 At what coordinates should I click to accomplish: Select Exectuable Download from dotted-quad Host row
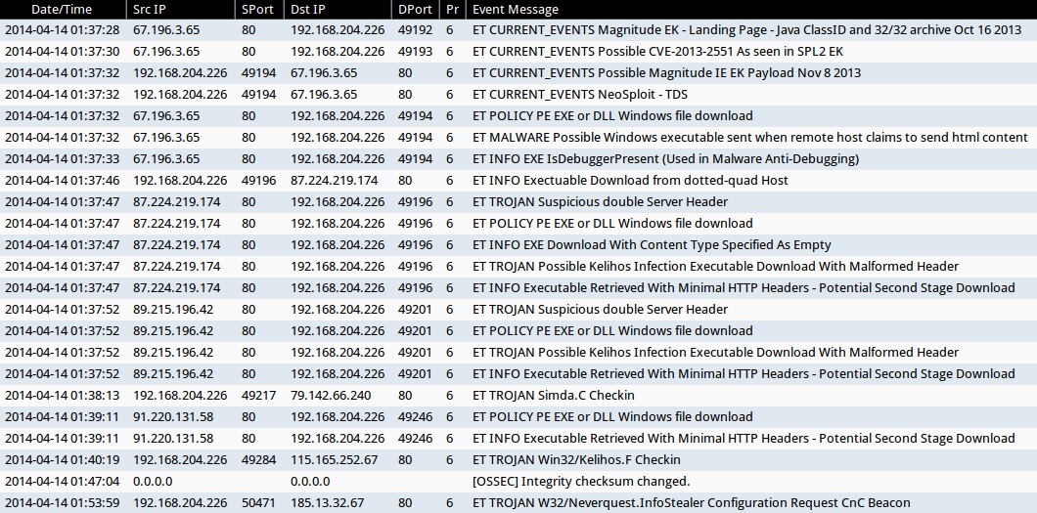point(630,181)
